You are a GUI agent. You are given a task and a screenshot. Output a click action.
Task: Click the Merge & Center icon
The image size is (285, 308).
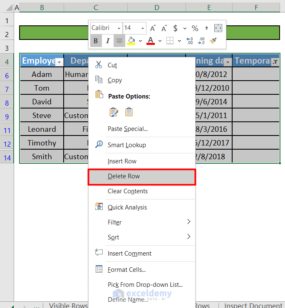218,28
